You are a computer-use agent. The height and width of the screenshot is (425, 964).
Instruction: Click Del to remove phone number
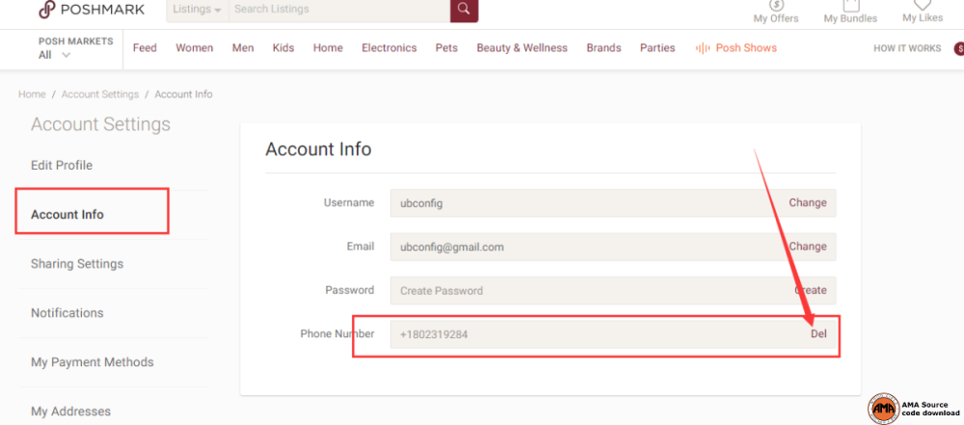click(818, 333)
